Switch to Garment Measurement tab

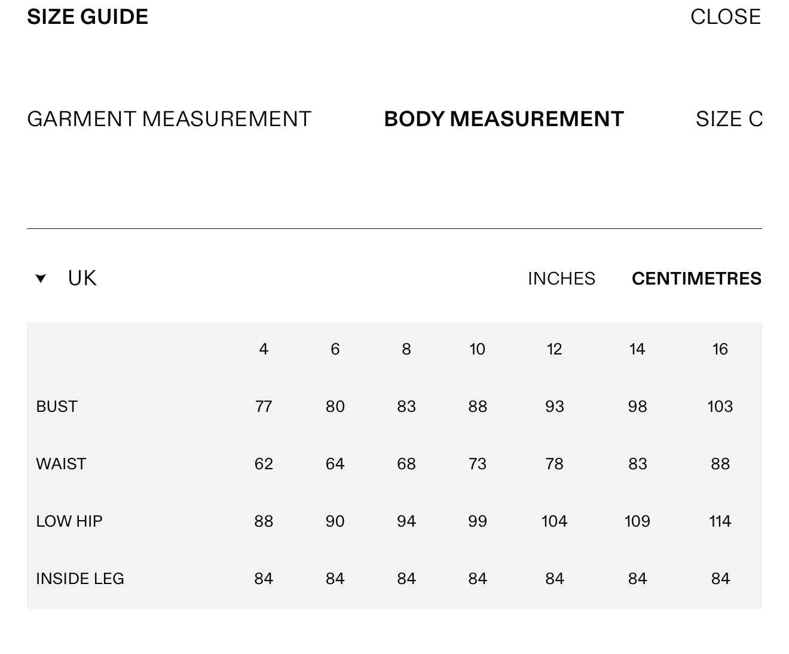[169, 119]
